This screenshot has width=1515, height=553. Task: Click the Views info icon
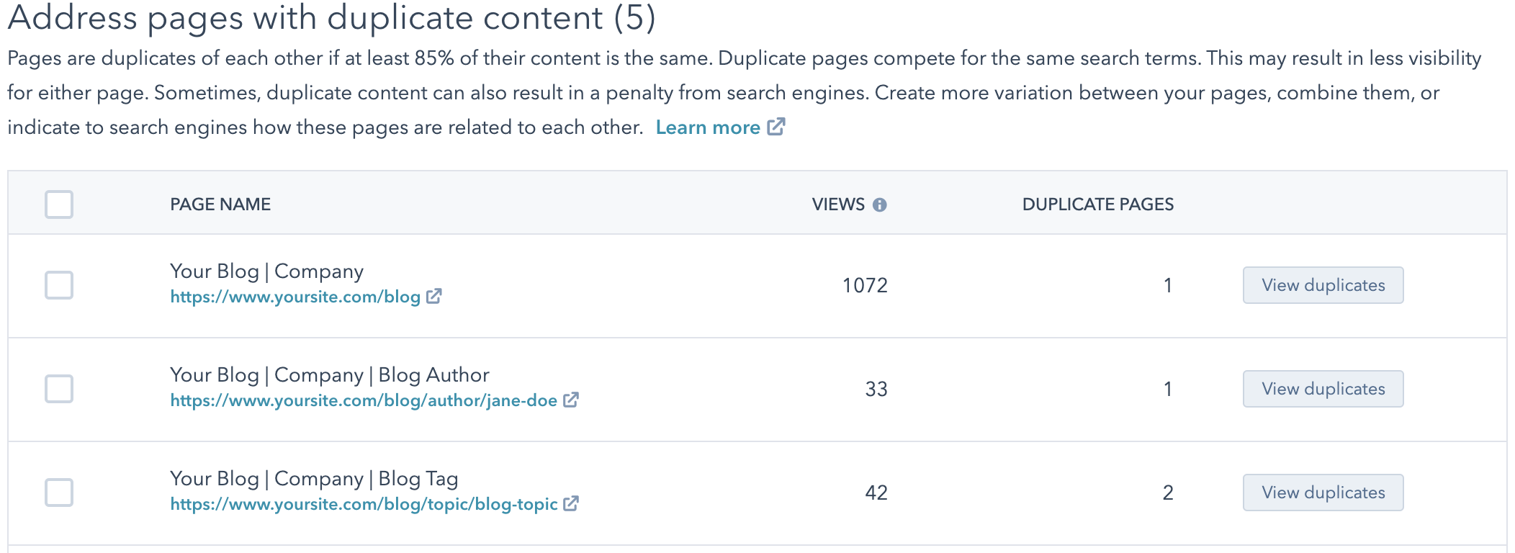click(x=879, y=205)
